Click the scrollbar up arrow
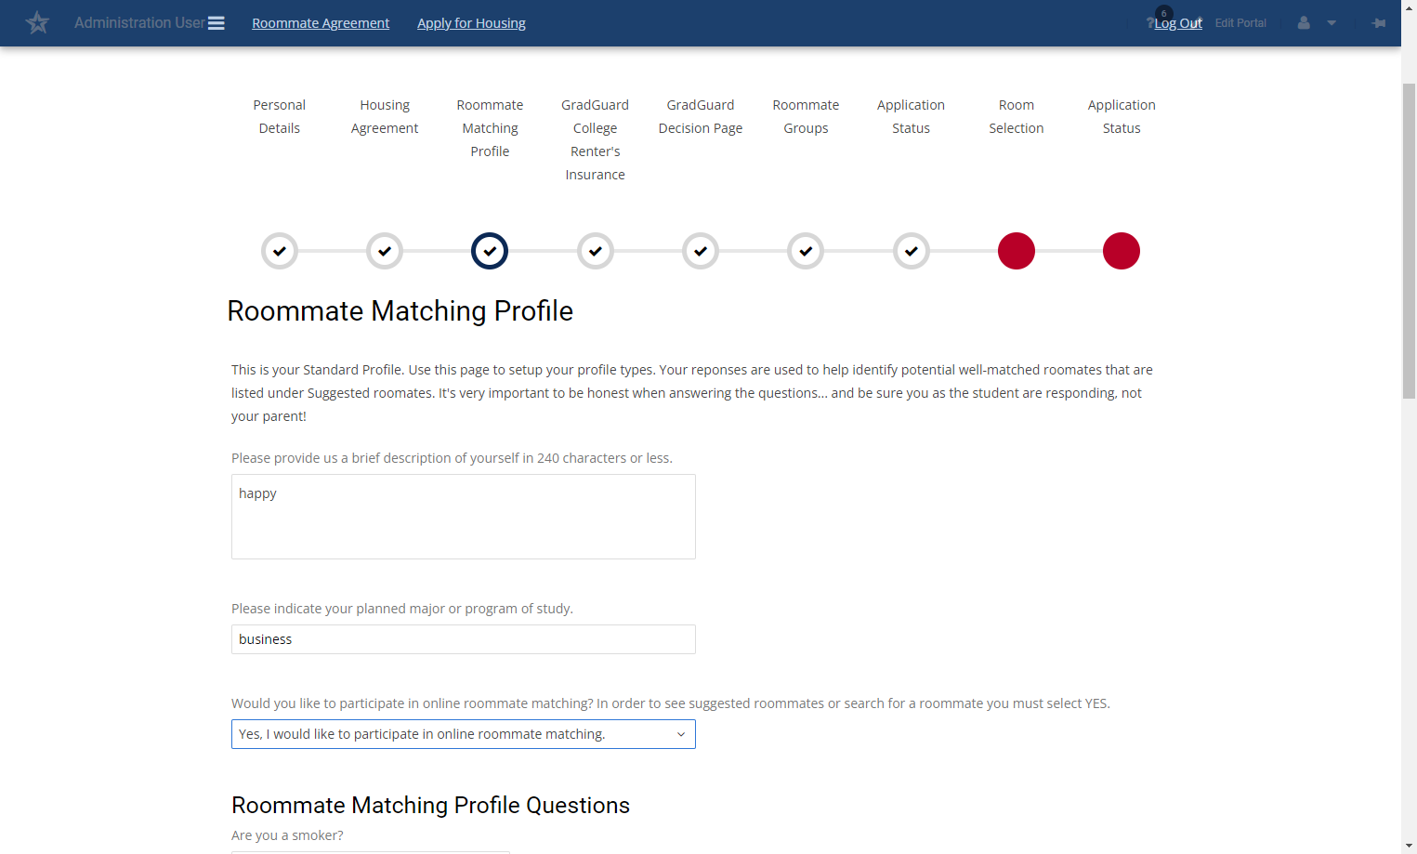Image resolution: width=1417 pixels, height=854 pixels. coord(1409,7)
